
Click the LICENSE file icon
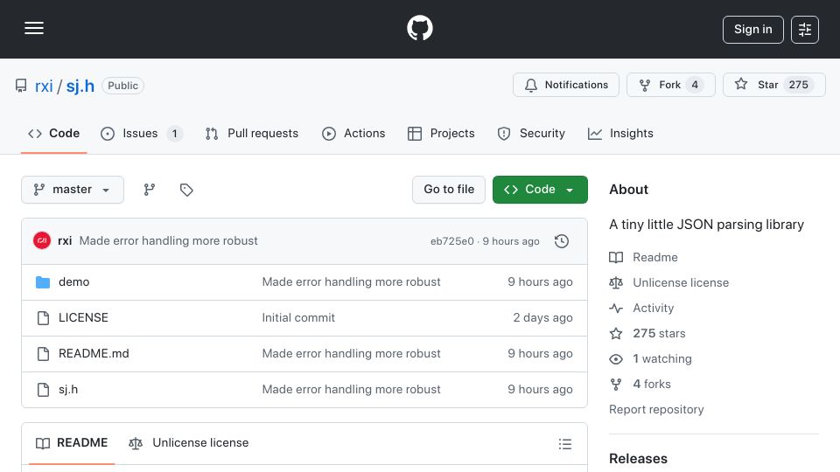[43, 318]
